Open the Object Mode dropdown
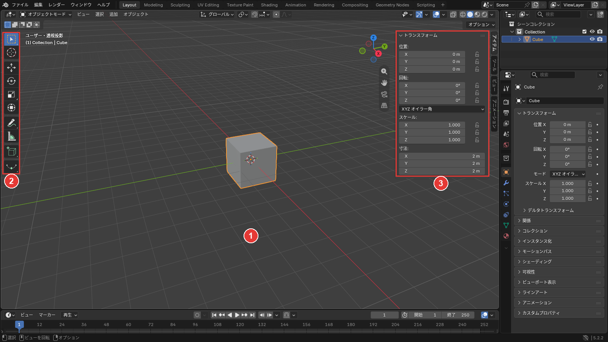 pyautogui.click(x=46, y=14)
